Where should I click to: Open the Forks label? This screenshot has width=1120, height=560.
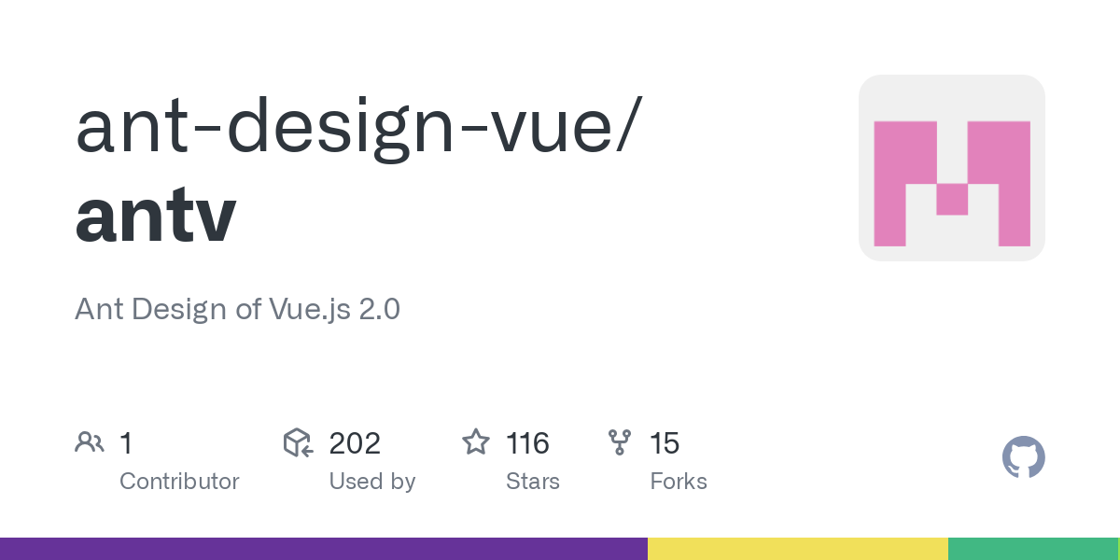click(x=679, y=482)
